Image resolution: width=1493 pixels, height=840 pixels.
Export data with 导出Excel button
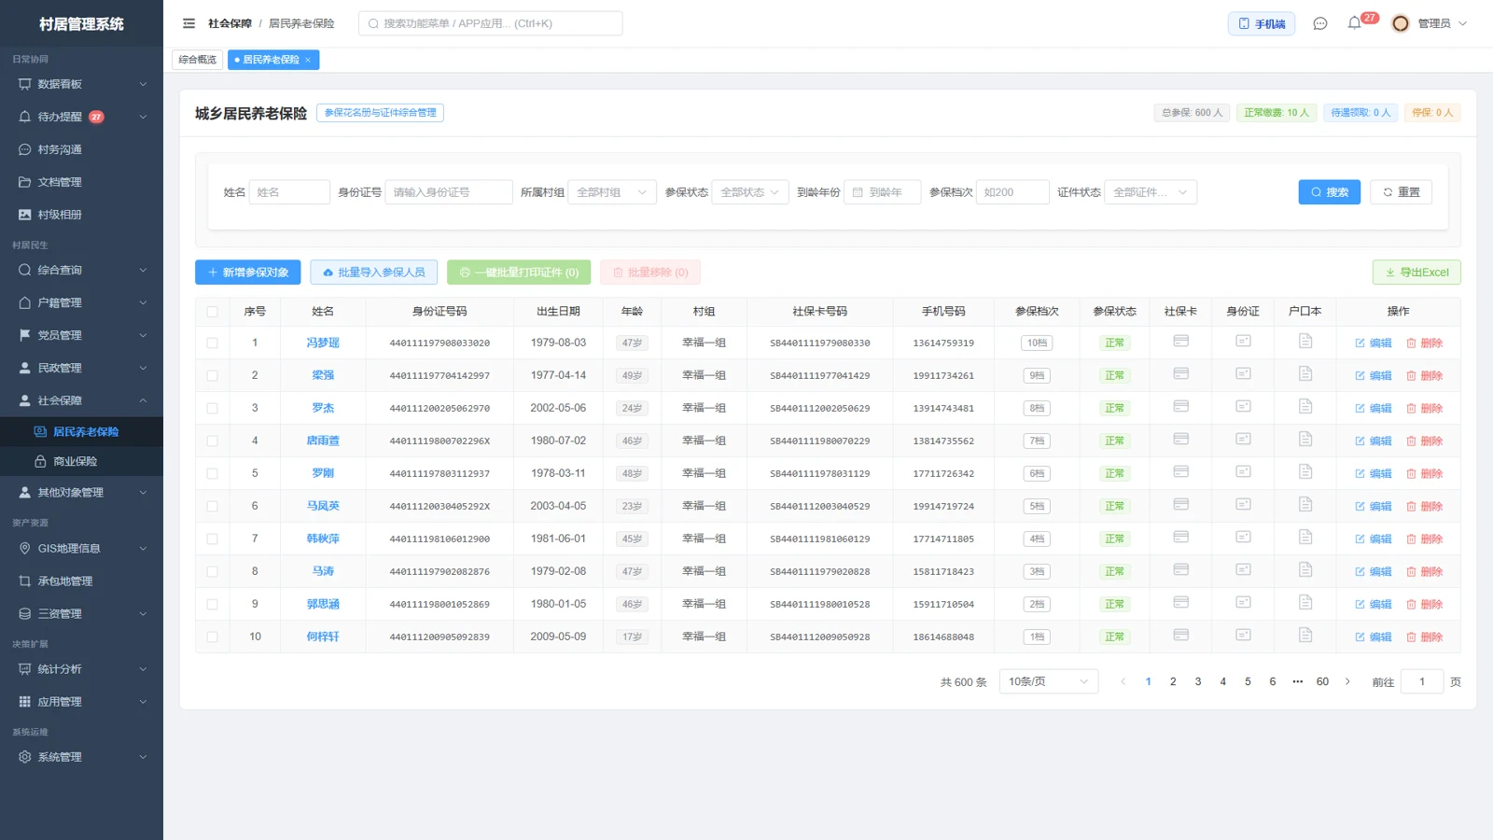pos(1416,272)
